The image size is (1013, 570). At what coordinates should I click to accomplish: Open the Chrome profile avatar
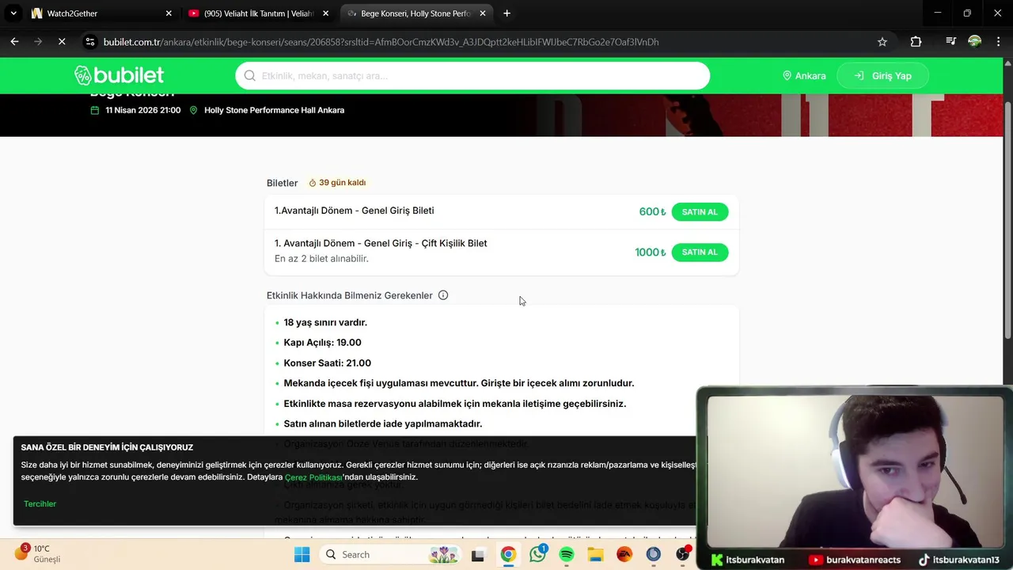(x=975, y=42)
